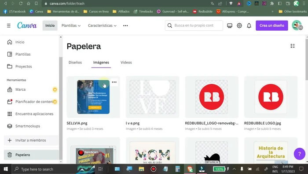Open the Gumroad bookmark
Image resolution: width=308 pixels, height=174 pixels.
(172, 11)
